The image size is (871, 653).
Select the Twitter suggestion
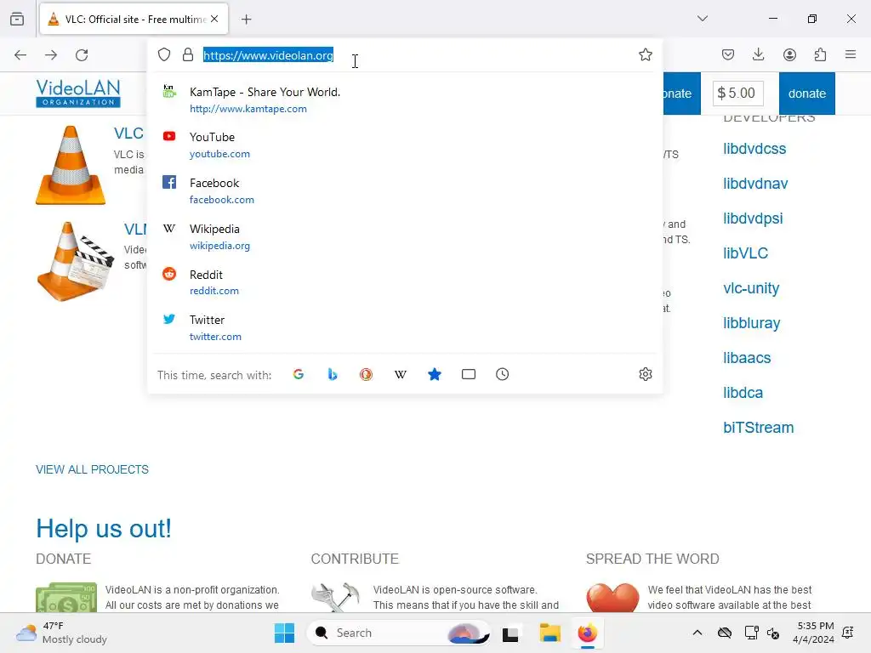pos(405,327)
